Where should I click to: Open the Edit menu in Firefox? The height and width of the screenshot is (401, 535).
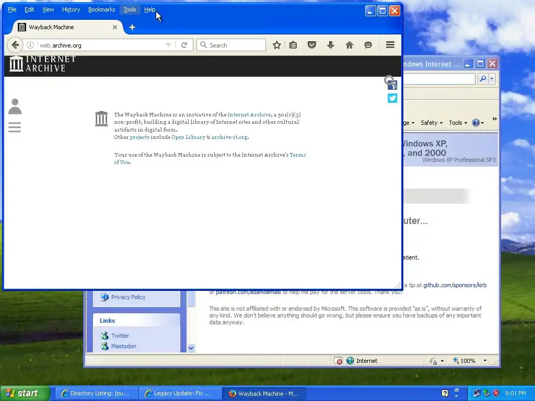point(29,9)
